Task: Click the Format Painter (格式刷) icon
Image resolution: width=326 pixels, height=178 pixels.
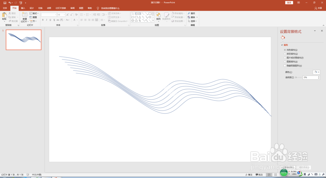Action: [9, 21]
